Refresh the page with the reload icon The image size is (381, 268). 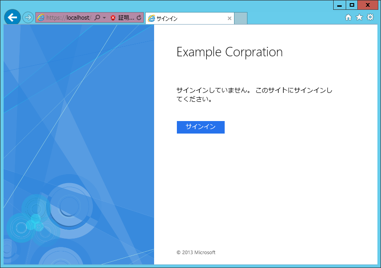[139, 17]
